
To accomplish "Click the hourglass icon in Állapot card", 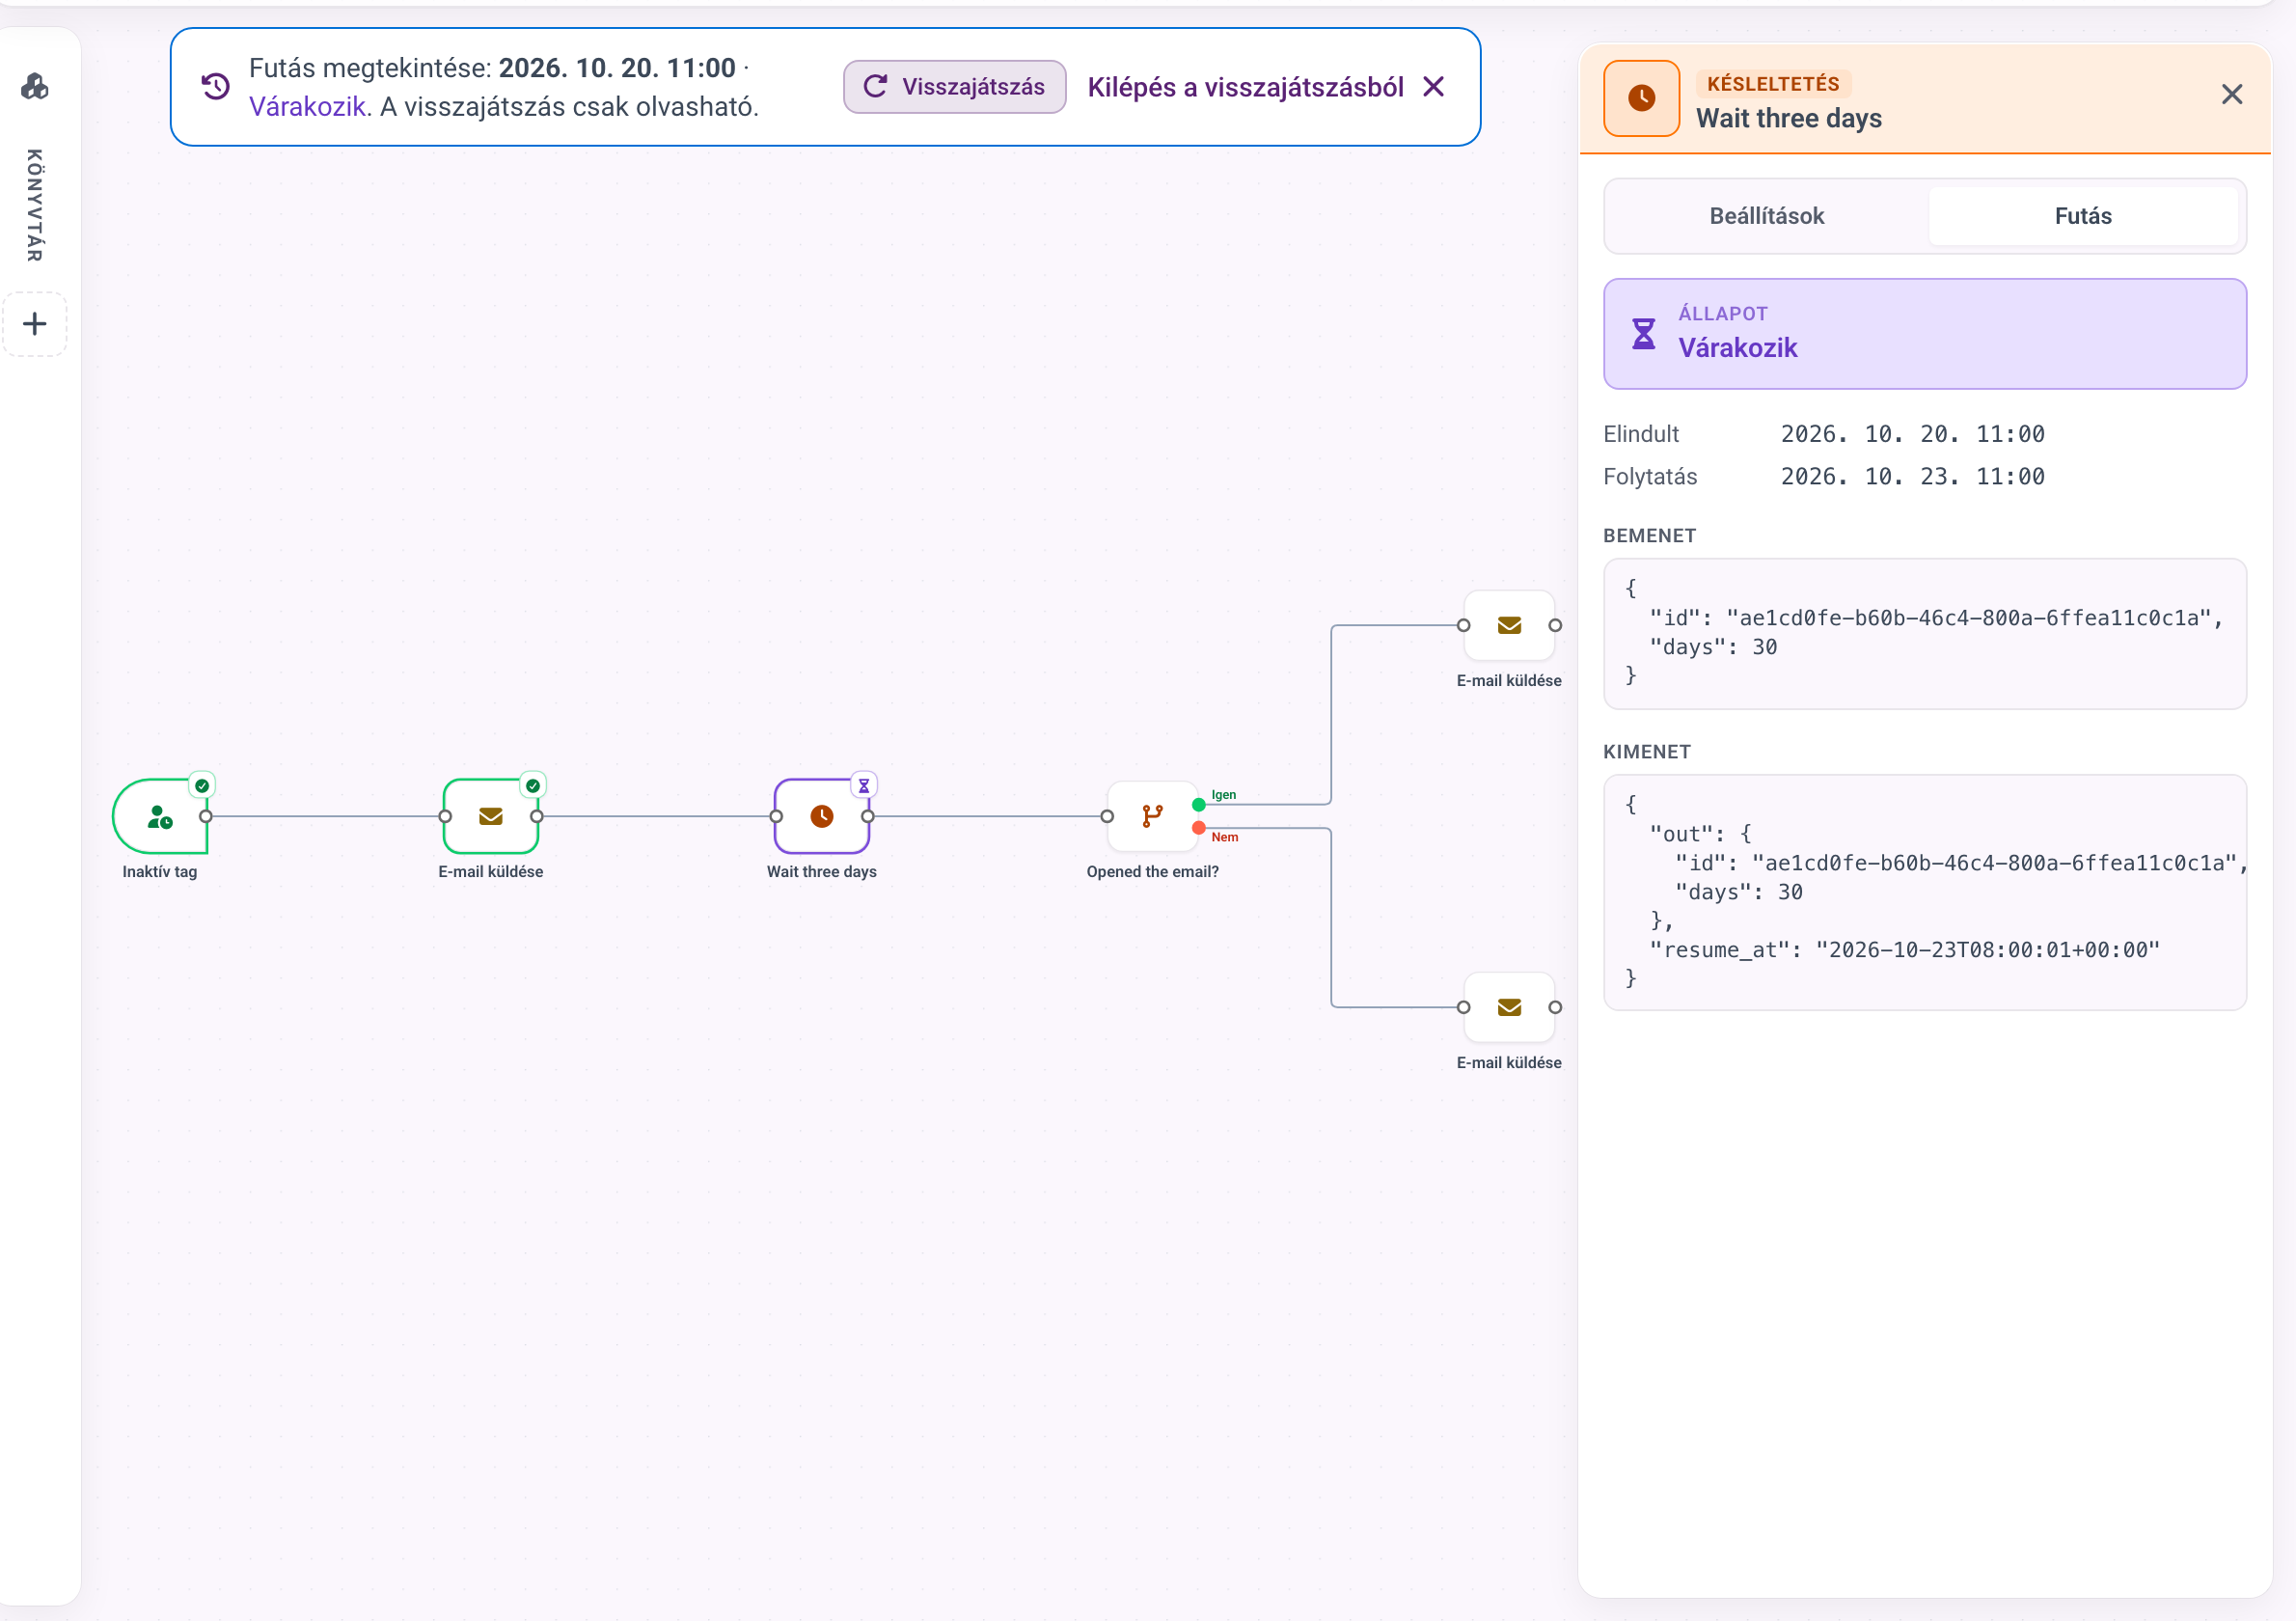I will (1643, 333).
